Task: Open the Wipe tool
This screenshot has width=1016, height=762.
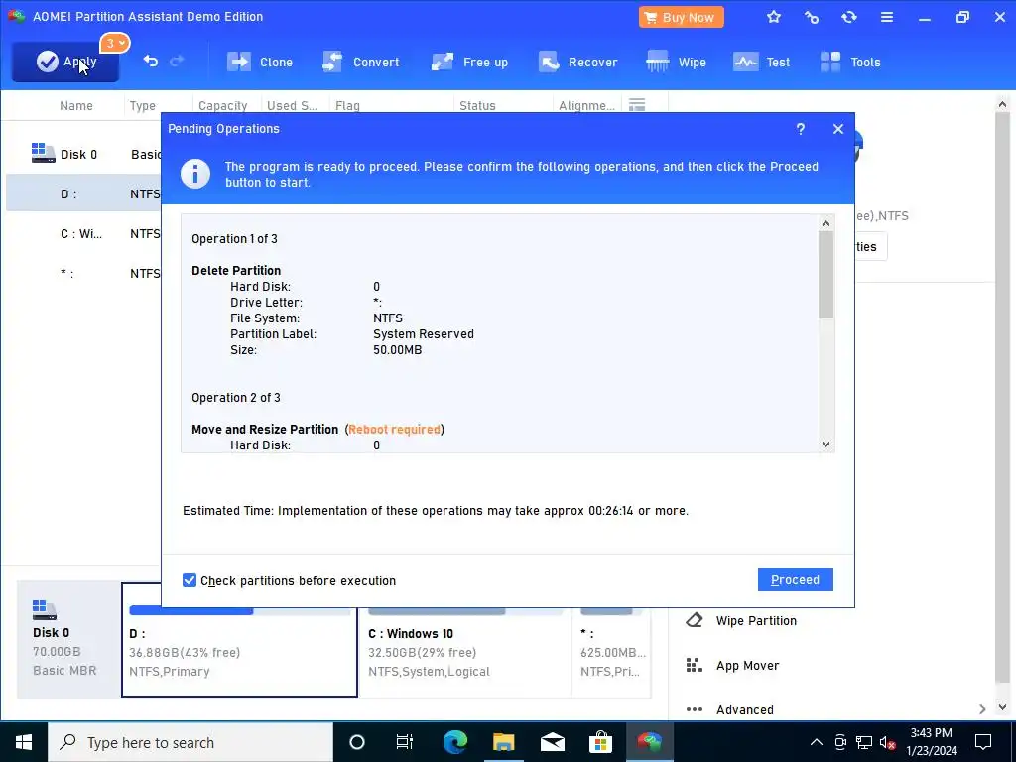Action: 676,63
